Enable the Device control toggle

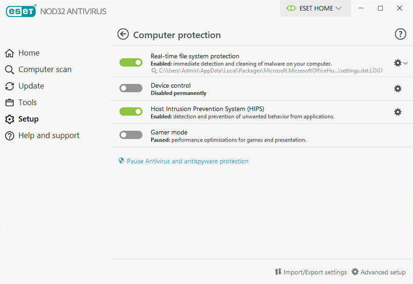131,88
